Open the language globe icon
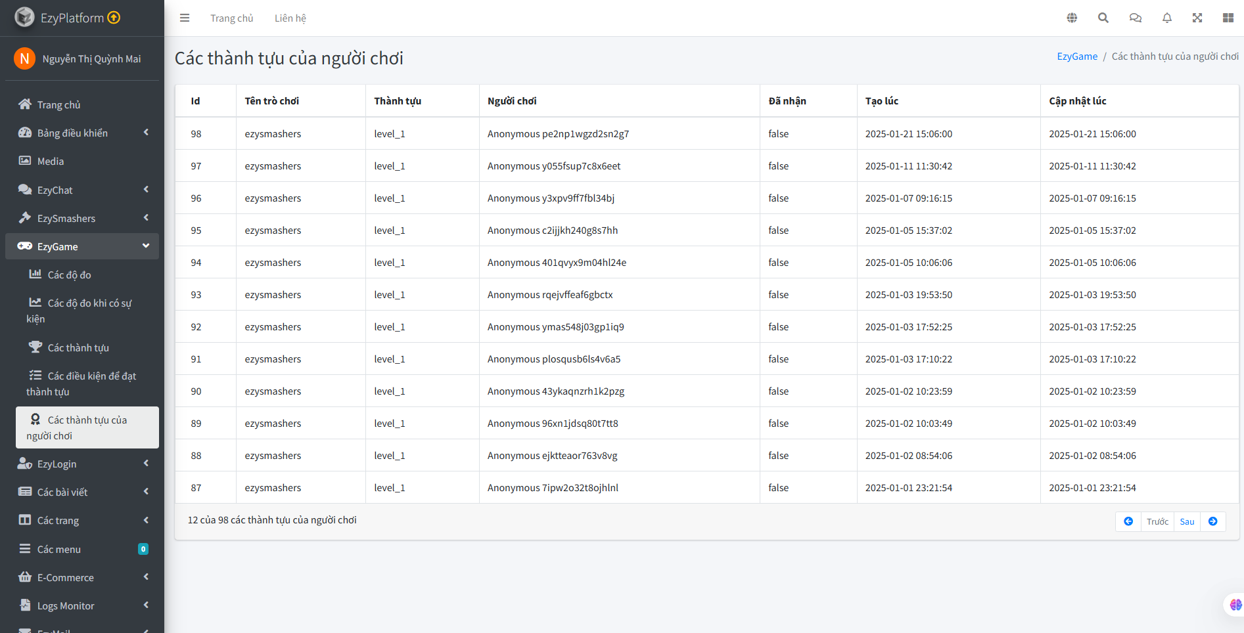The width and height of the screenshot is (1244, 633). click(1071, 18)
